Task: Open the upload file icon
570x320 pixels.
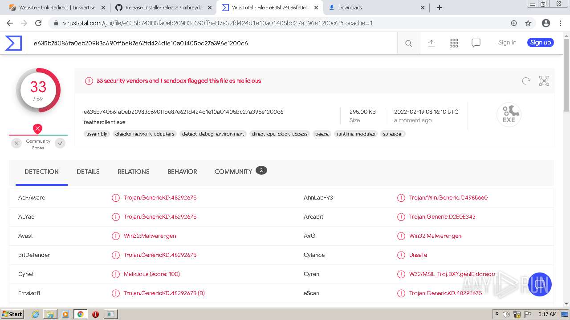Action: [432, 43]
